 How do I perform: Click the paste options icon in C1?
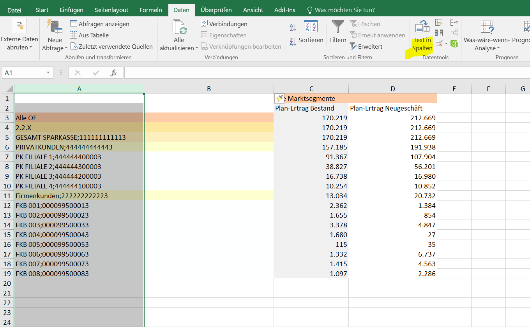tap(279, 98)
